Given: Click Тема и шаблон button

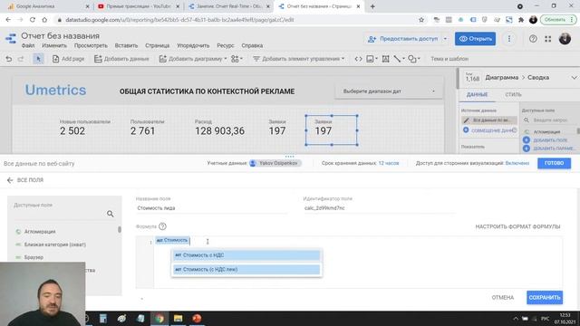Looking at the screenshot, I should (449, 59).
